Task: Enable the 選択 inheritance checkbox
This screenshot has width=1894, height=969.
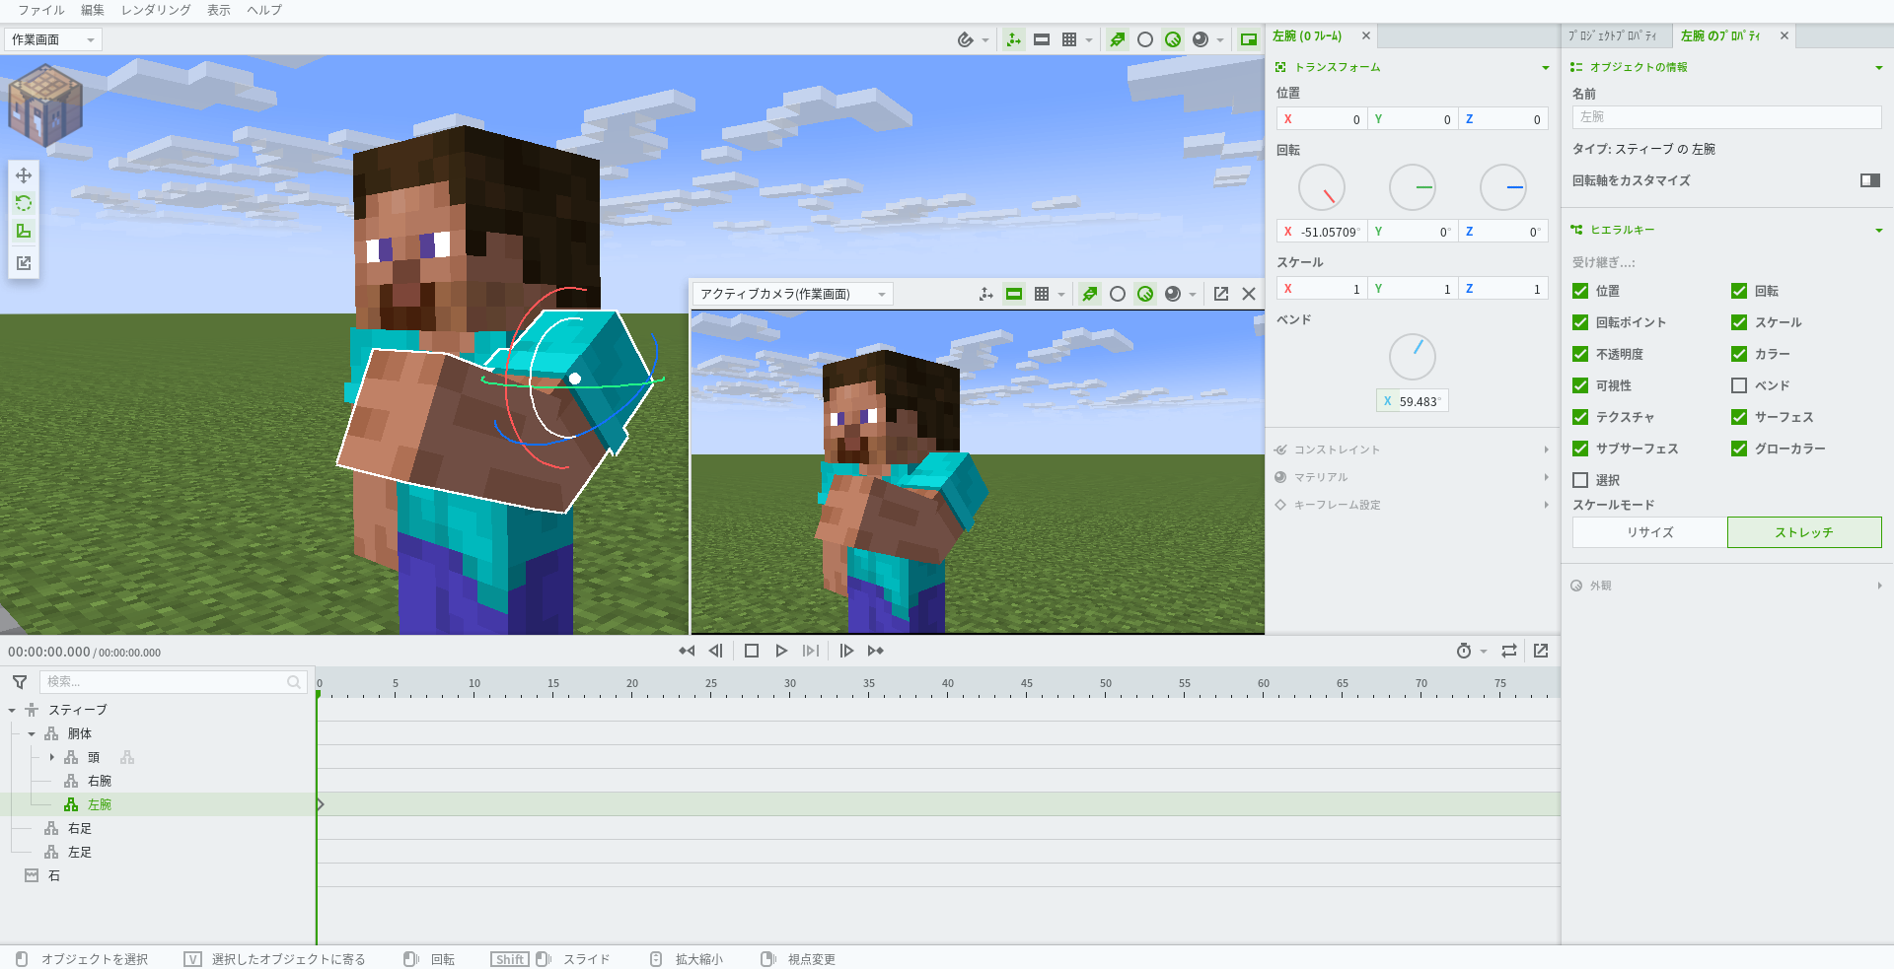Action: 1581,480
